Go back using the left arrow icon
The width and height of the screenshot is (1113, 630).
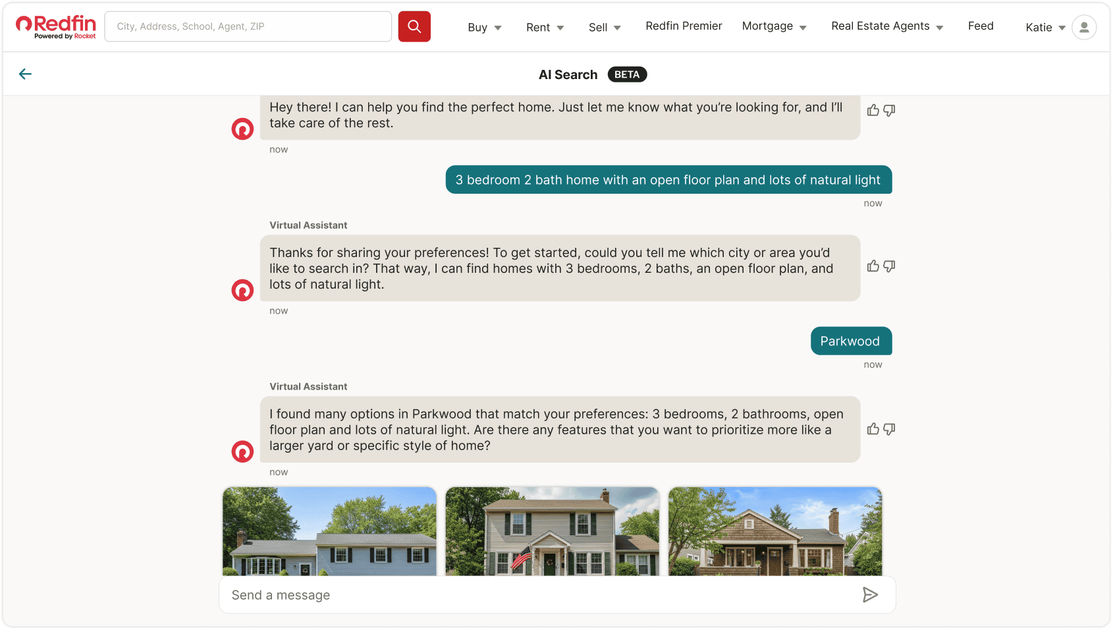(25, 74)
